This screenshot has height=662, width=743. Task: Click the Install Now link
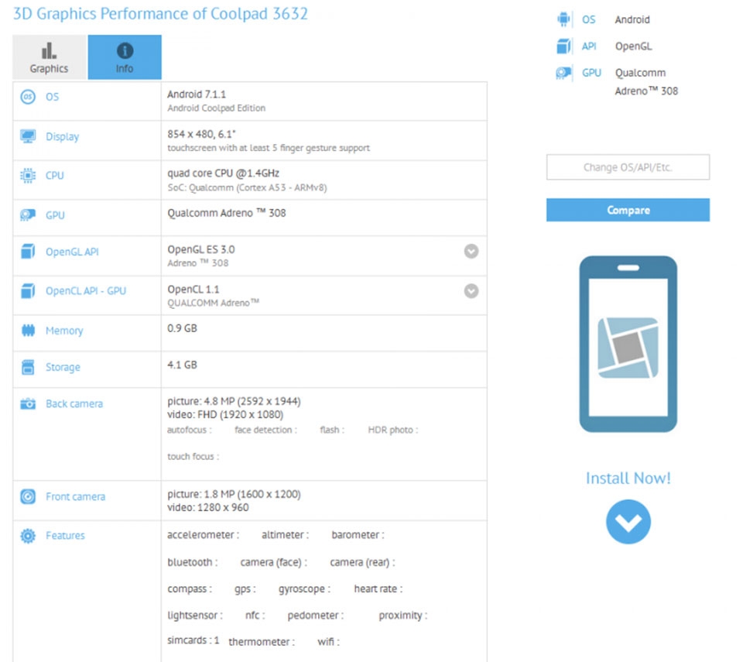[628, 478]
